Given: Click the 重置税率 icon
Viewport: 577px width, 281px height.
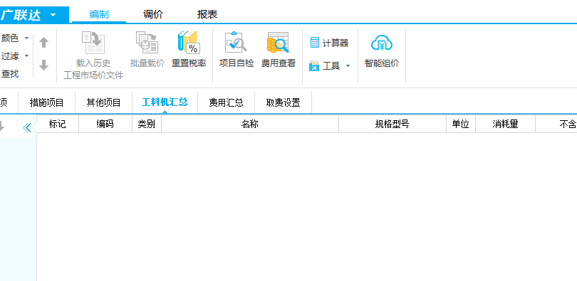Looking at the screenshot, I should click(188, 42).
